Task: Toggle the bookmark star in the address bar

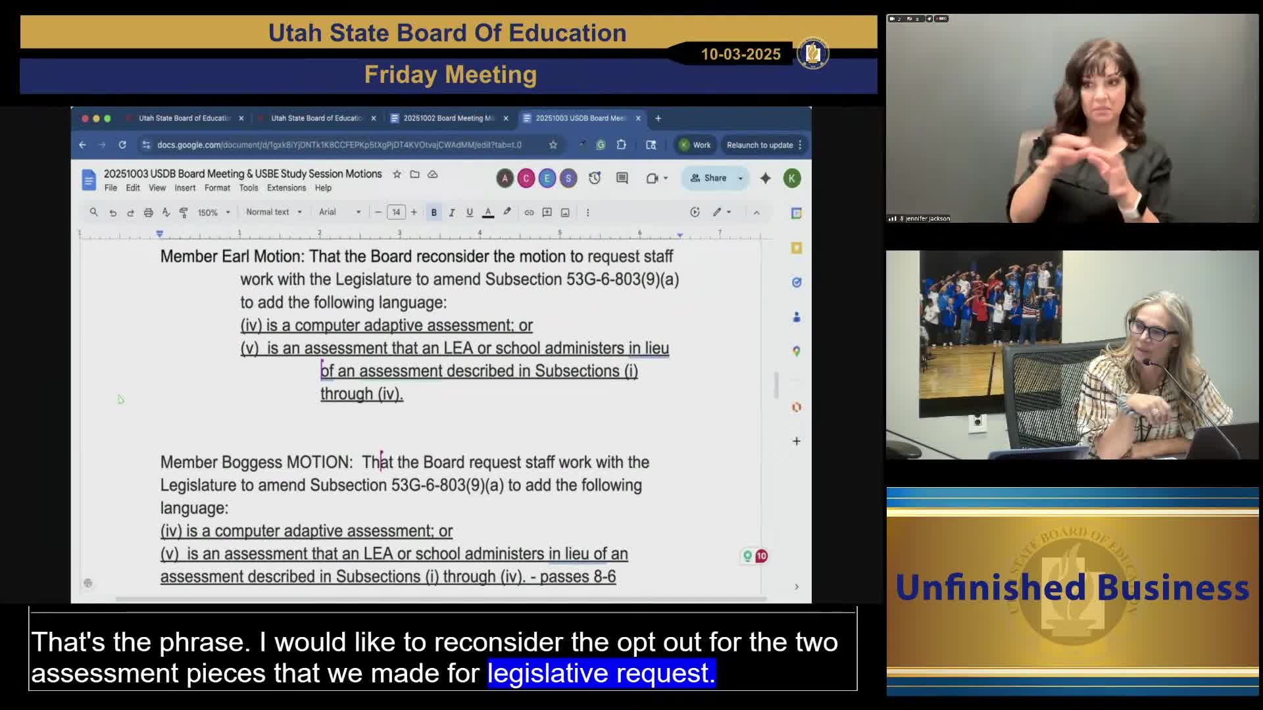Action: pos(553,145)
